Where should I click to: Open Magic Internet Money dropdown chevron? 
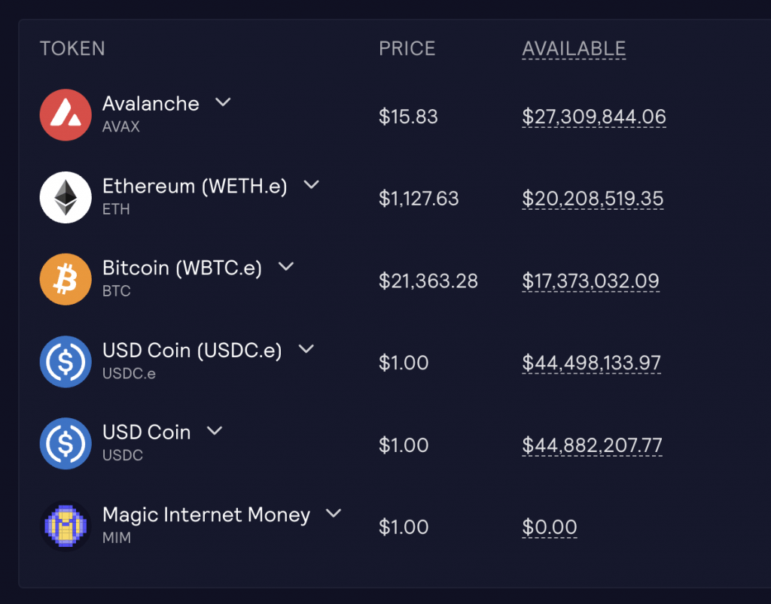[334, 514]
